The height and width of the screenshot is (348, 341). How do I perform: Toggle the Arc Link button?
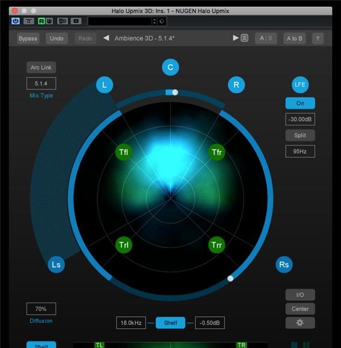[x=41, y=67]
